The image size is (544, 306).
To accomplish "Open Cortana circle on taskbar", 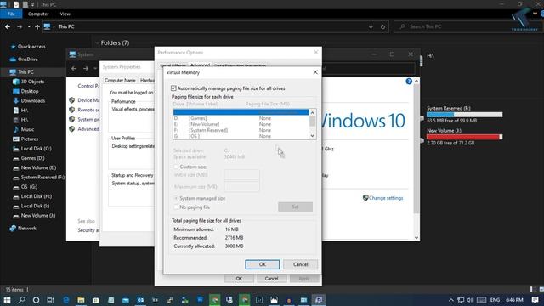I will click(x=36, y=300).
